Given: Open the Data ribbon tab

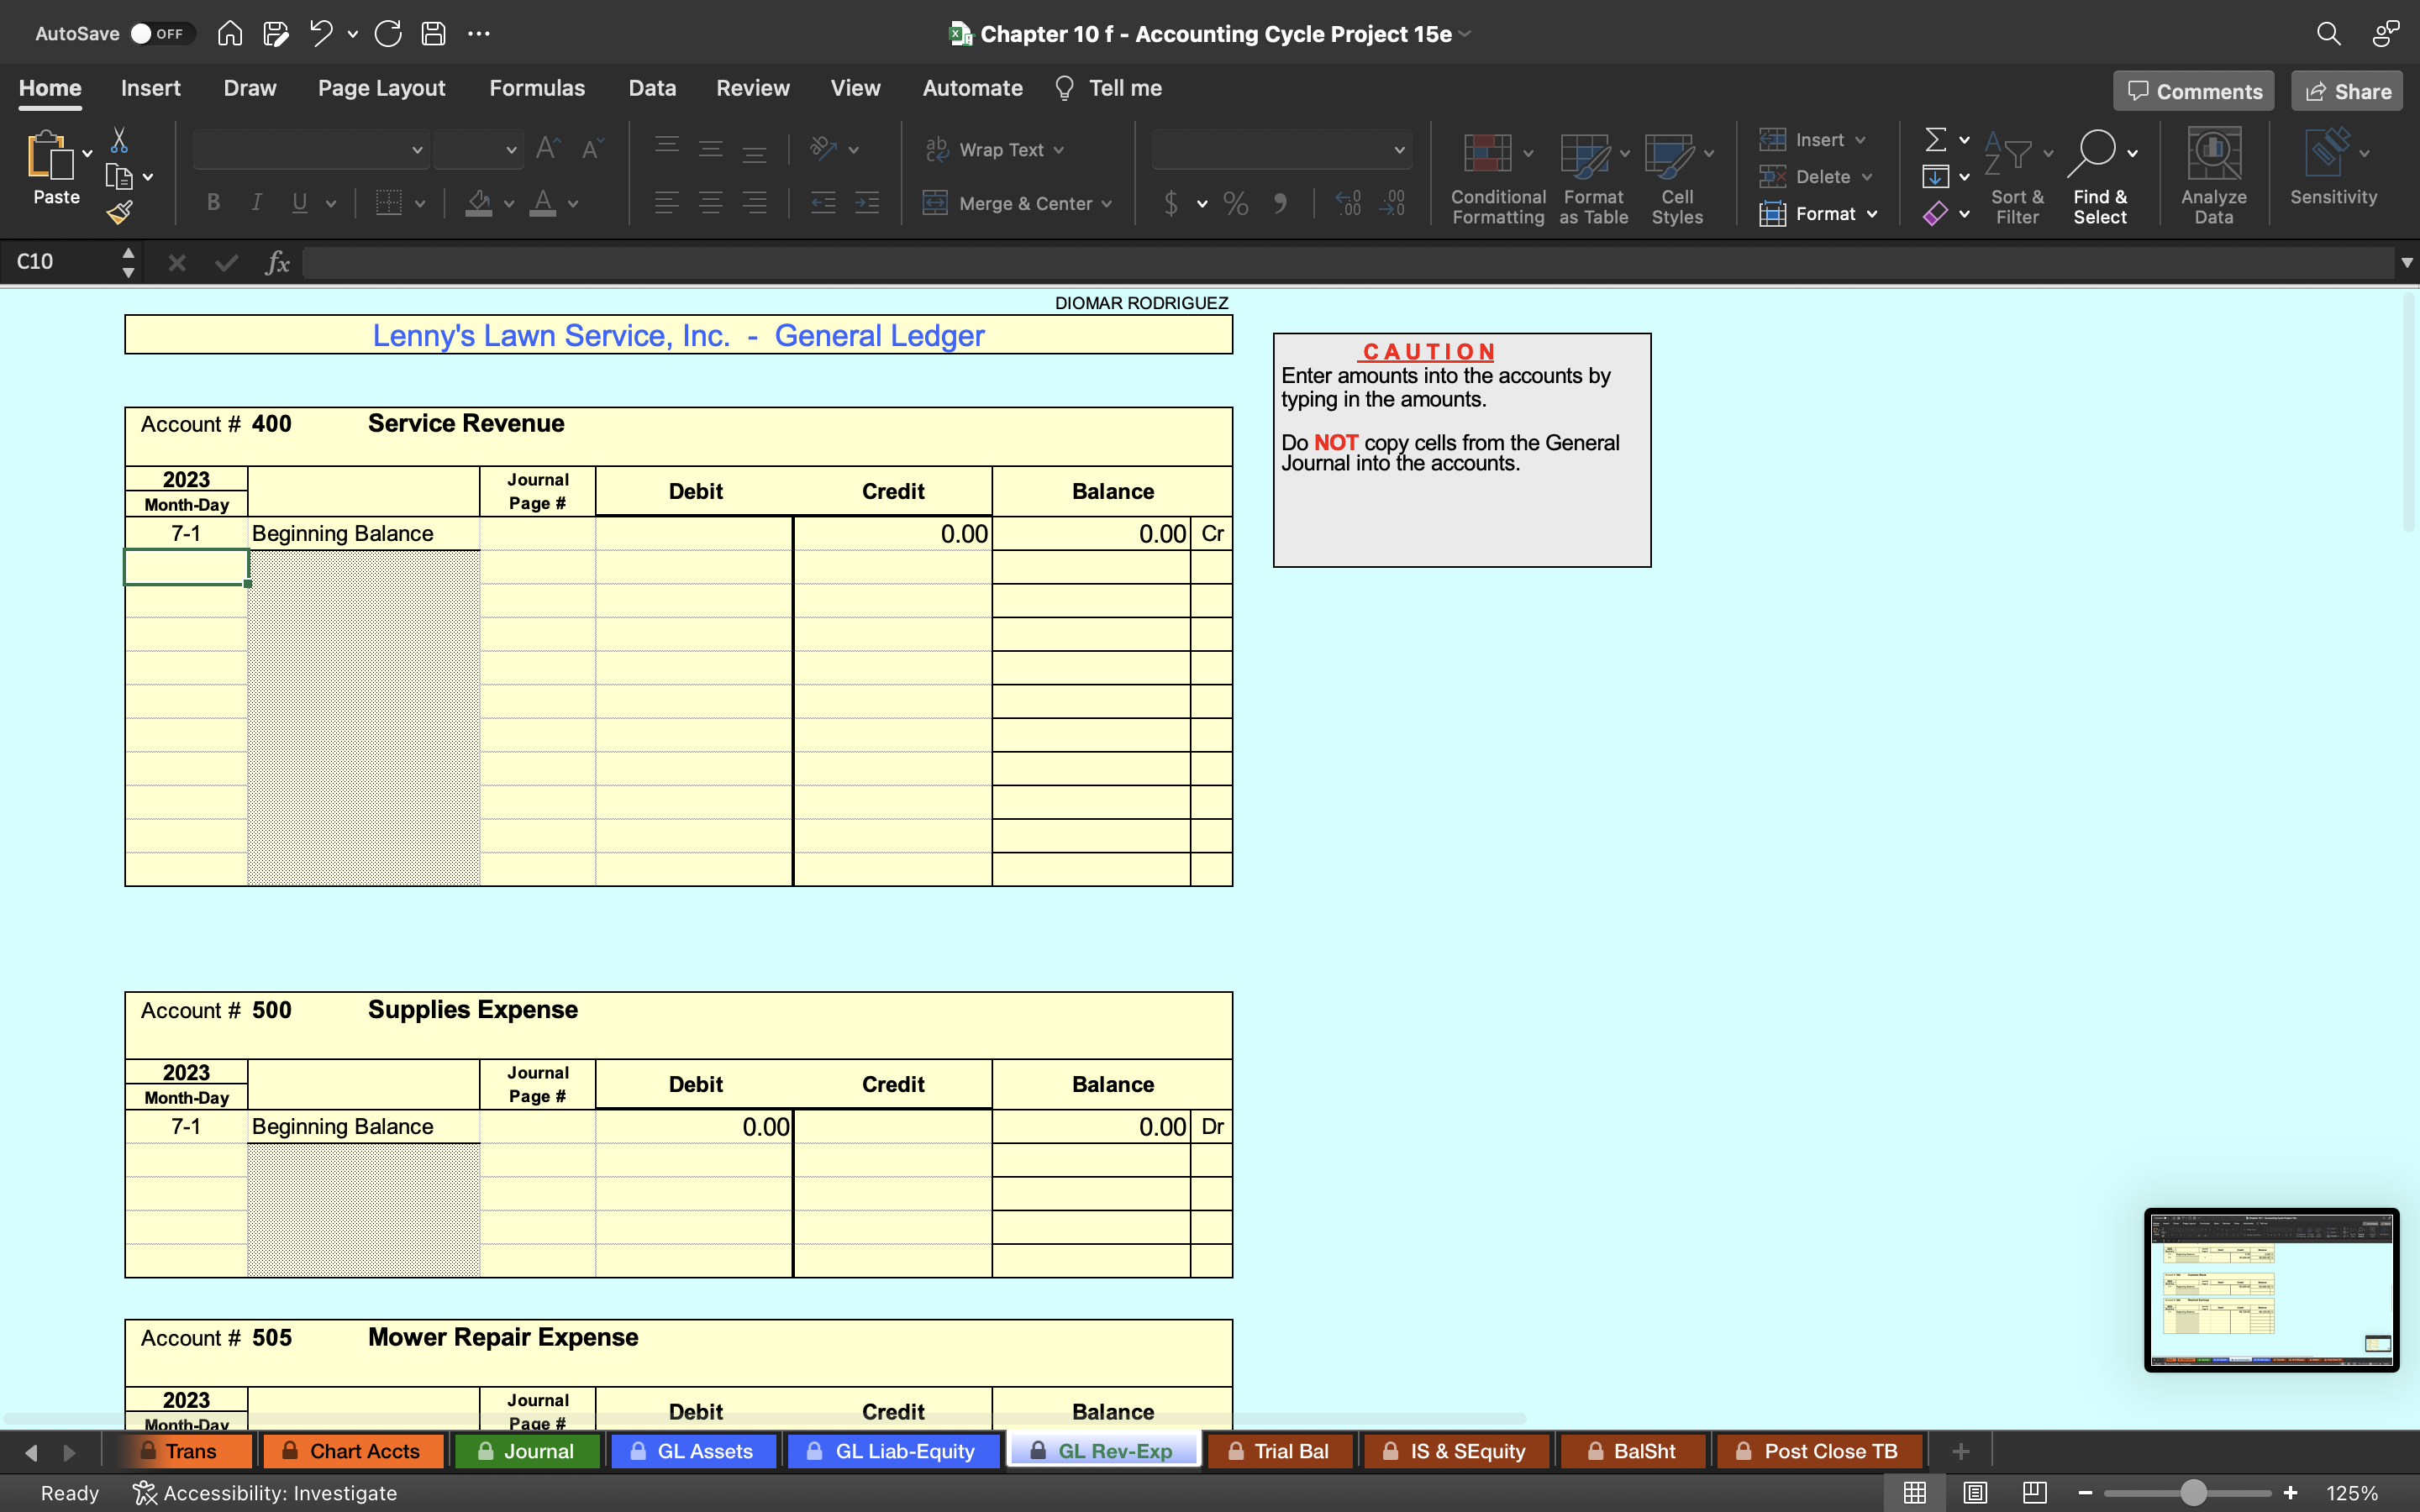Looking at the screenshot, I should coord(652,88).
